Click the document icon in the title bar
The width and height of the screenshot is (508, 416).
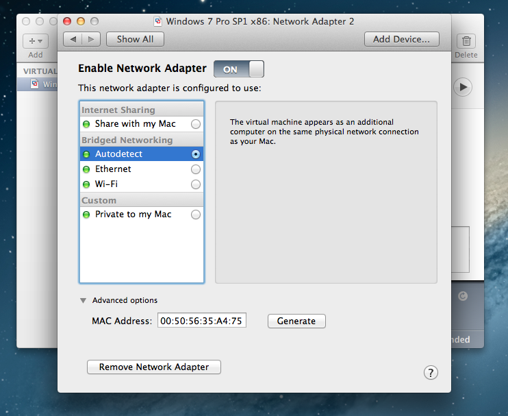coord(158,21)
